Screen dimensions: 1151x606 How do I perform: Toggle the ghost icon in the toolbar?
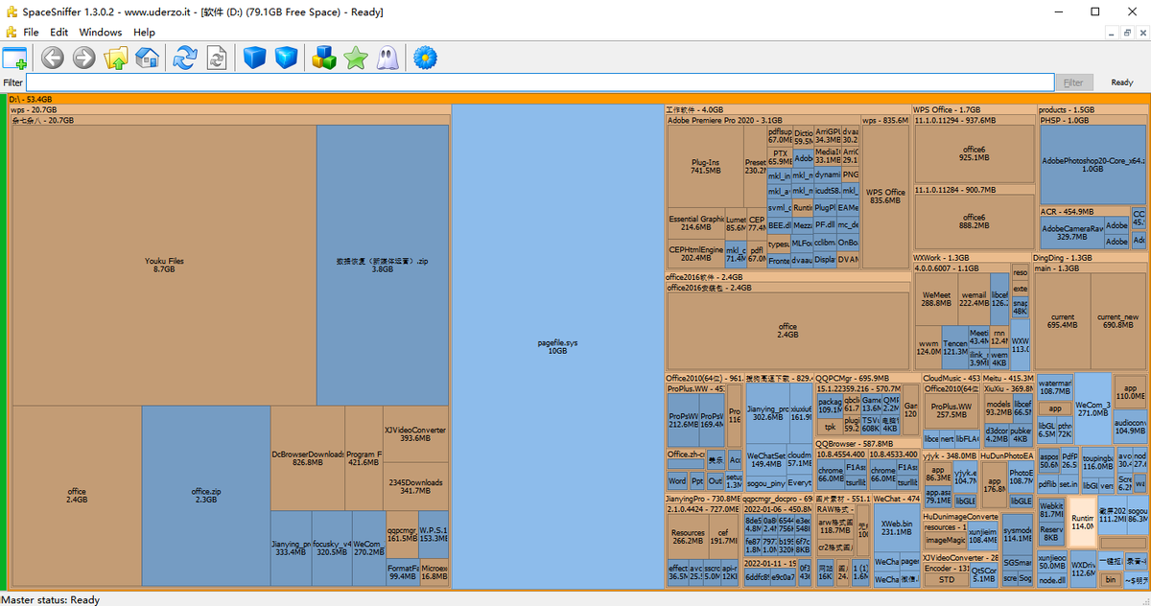click(x=388, y=58)
